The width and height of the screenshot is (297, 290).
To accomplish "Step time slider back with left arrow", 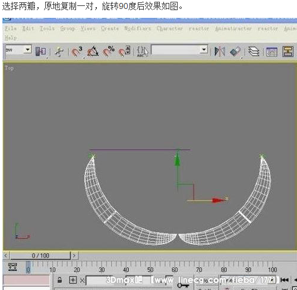I will (x=6, y=255).
